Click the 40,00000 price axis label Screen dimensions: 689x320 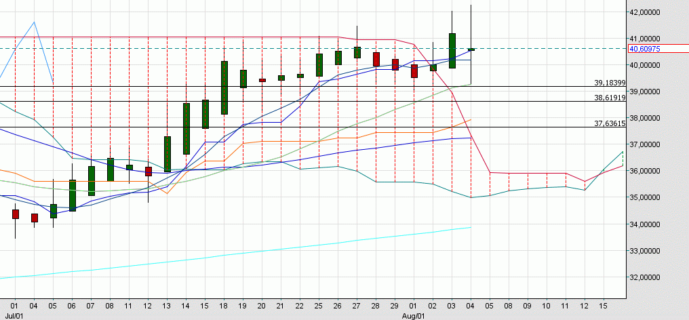(x=645, y=65)
